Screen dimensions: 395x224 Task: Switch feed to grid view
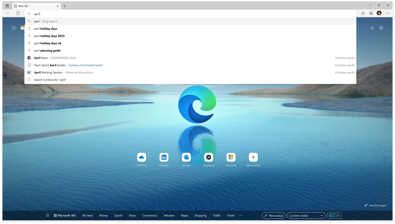point(330,215)
